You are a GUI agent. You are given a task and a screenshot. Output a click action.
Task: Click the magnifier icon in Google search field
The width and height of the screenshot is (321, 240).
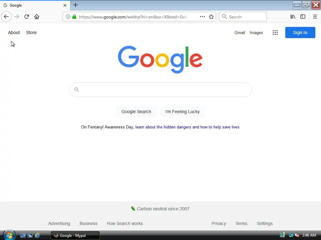[x=76, y=89]
